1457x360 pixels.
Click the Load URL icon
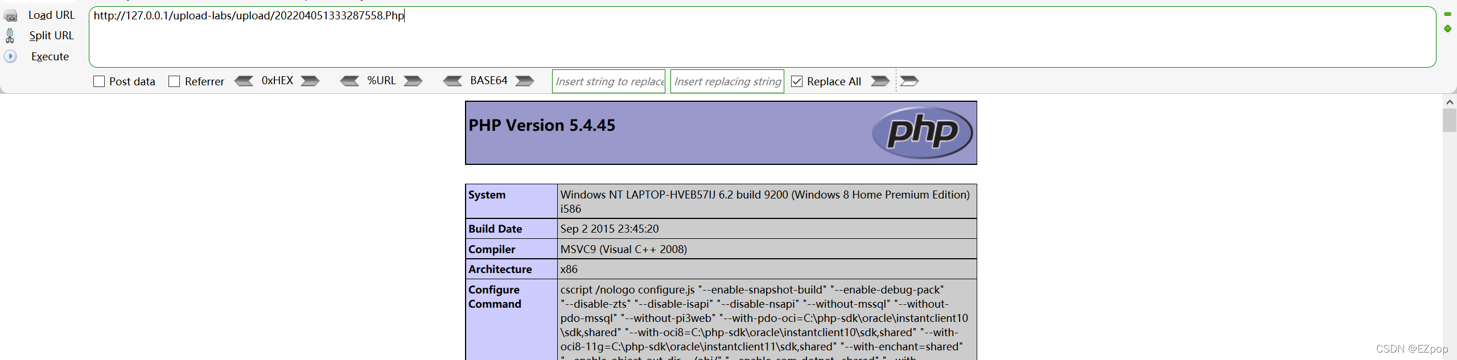[10, 15]
